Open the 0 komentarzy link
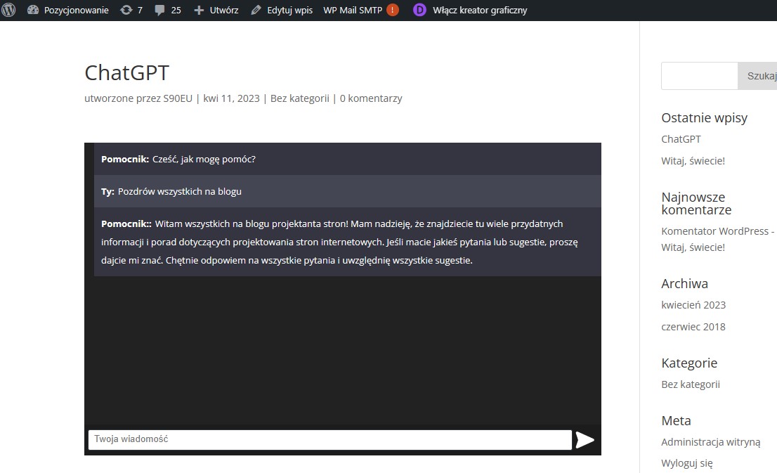This screenshot has width=777, height=473. pyautogui.click(x=371, y=98)
